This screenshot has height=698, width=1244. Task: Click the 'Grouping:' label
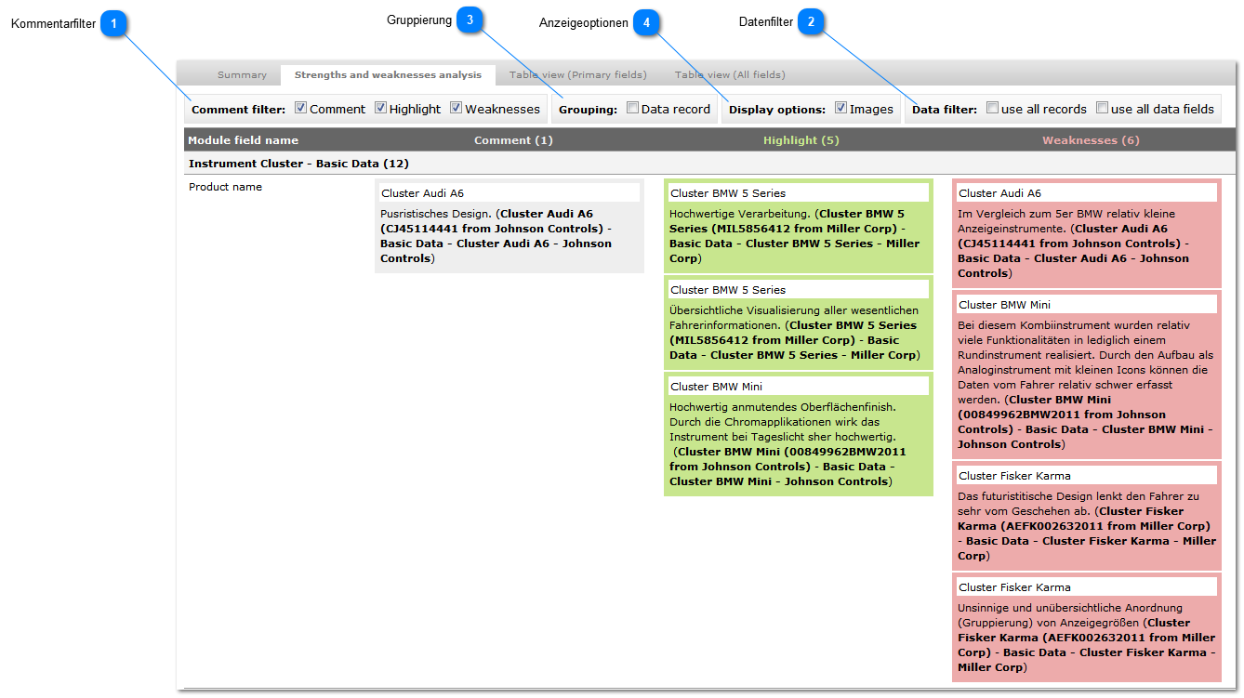point(588,110)
